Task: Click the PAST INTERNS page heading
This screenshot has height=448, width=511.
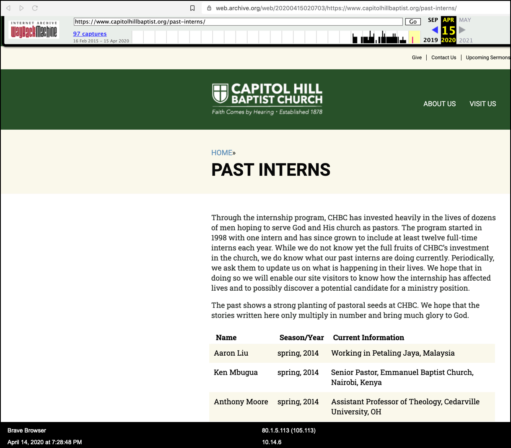Action: click(x=271, y=170)
